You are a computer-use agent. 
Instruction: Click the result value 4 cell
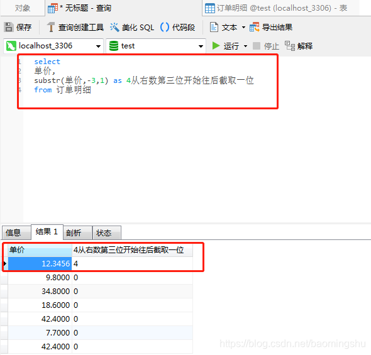coord(132,263)
